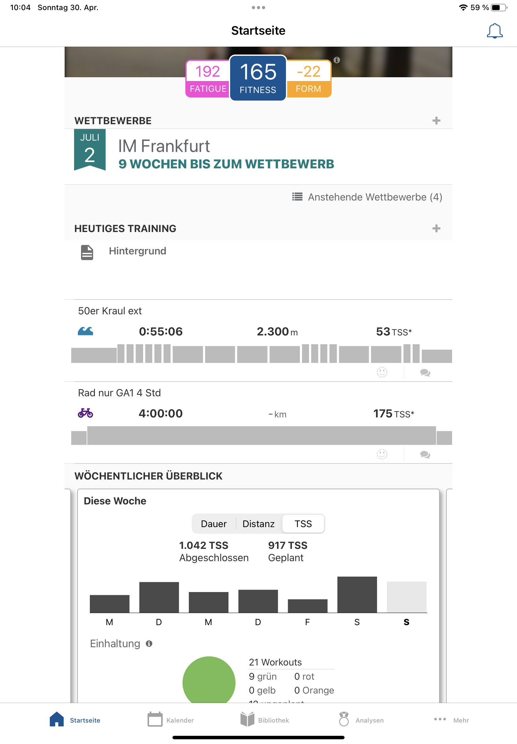
Task: Rate feeling for 50er Kraul swim workout
Action: click(382, 372)
